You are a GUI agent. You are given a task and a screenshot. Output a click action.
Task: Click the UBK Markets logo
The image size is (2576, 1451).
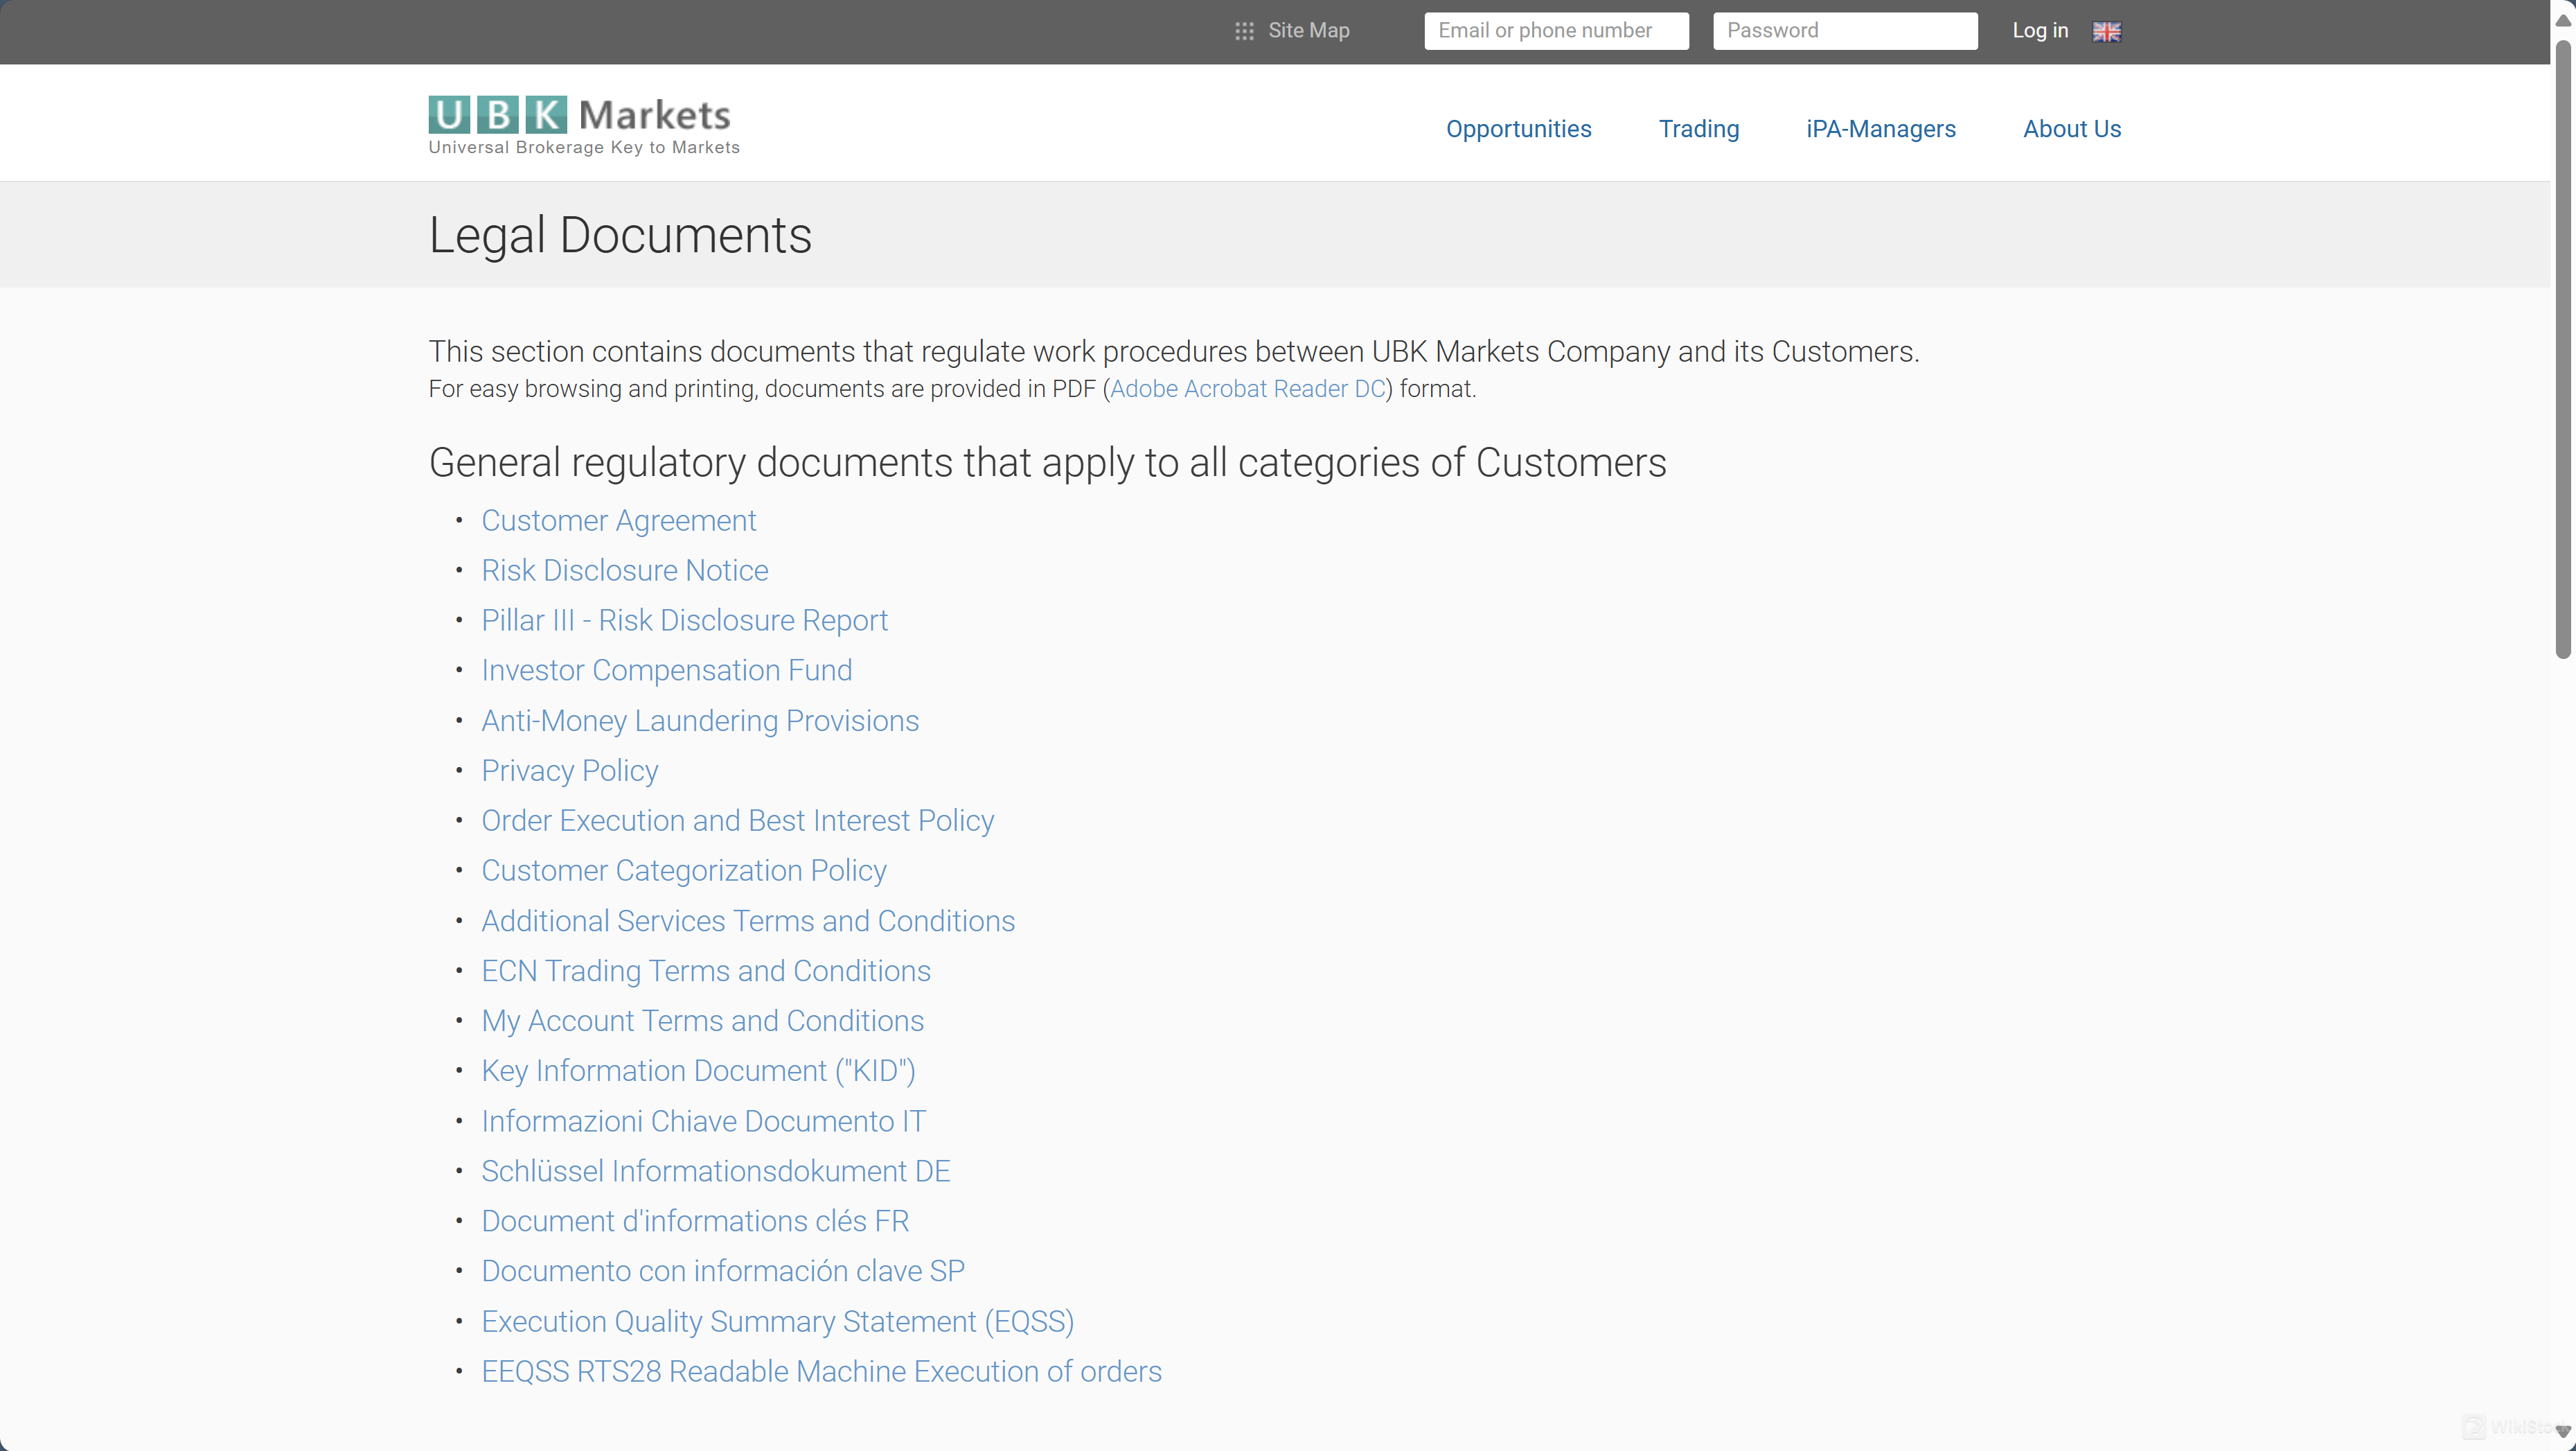click(x=583, y=125)
